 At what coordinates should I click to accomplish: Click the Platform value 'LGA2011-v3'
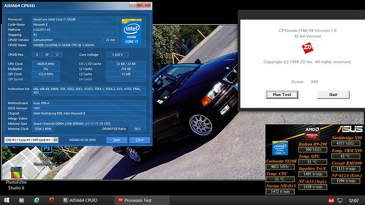(x=74, y=30)
